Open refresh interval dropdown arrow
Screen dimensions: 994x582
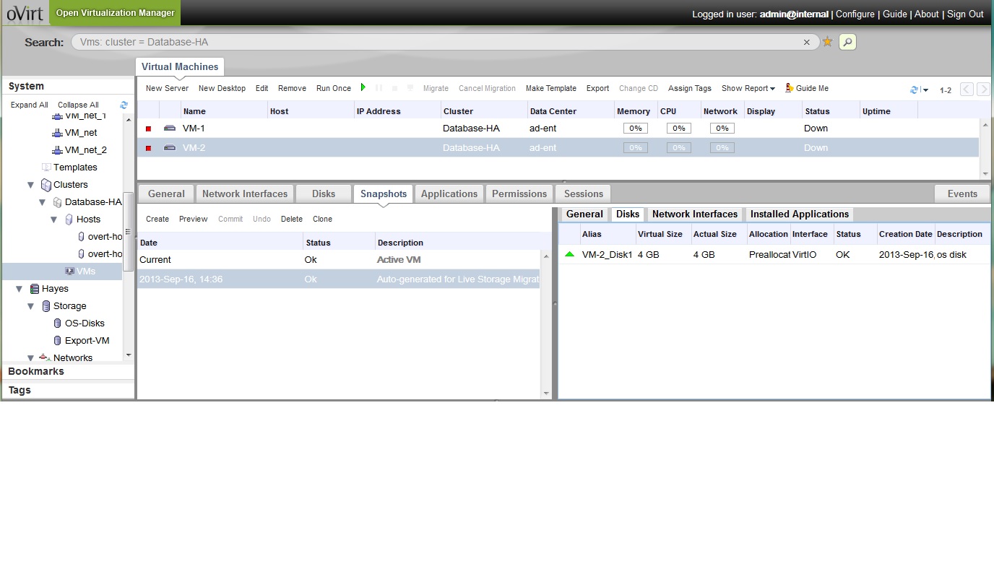[x=925, y=90]
